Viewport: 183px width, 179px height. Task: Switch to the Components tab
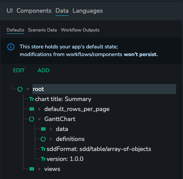coord(34,11)
